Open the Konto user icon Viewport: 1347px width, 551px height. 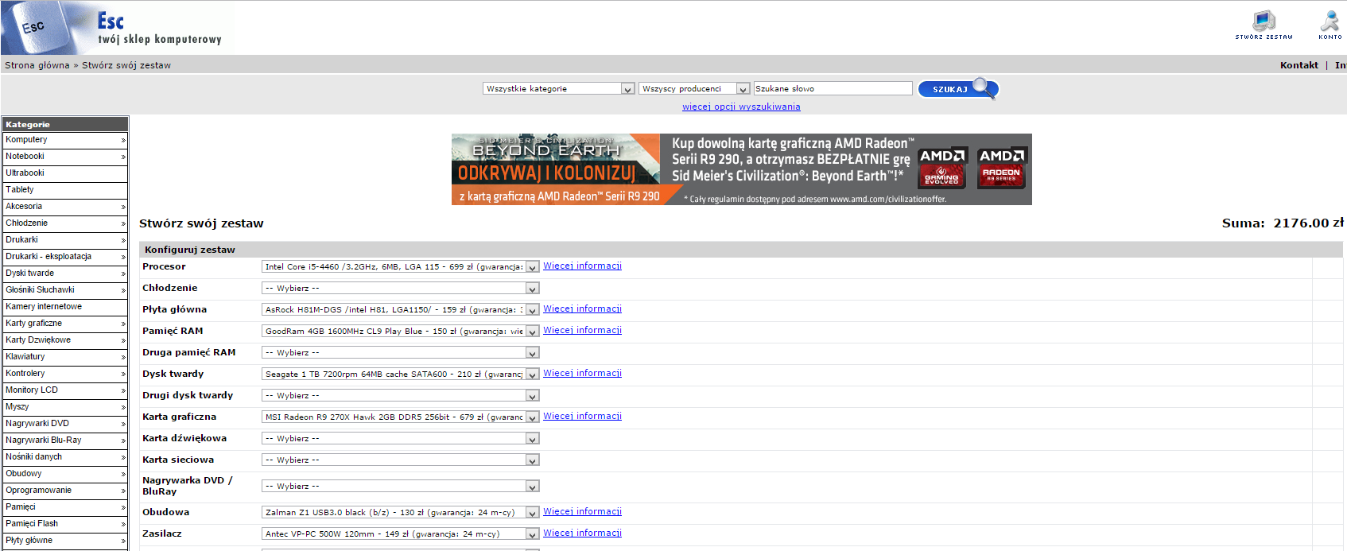tap(1330, 25)
